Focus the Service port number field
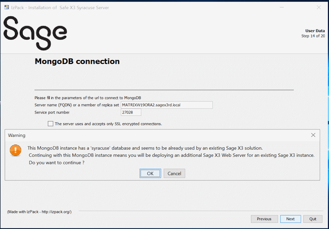 (x=131, y=112)
